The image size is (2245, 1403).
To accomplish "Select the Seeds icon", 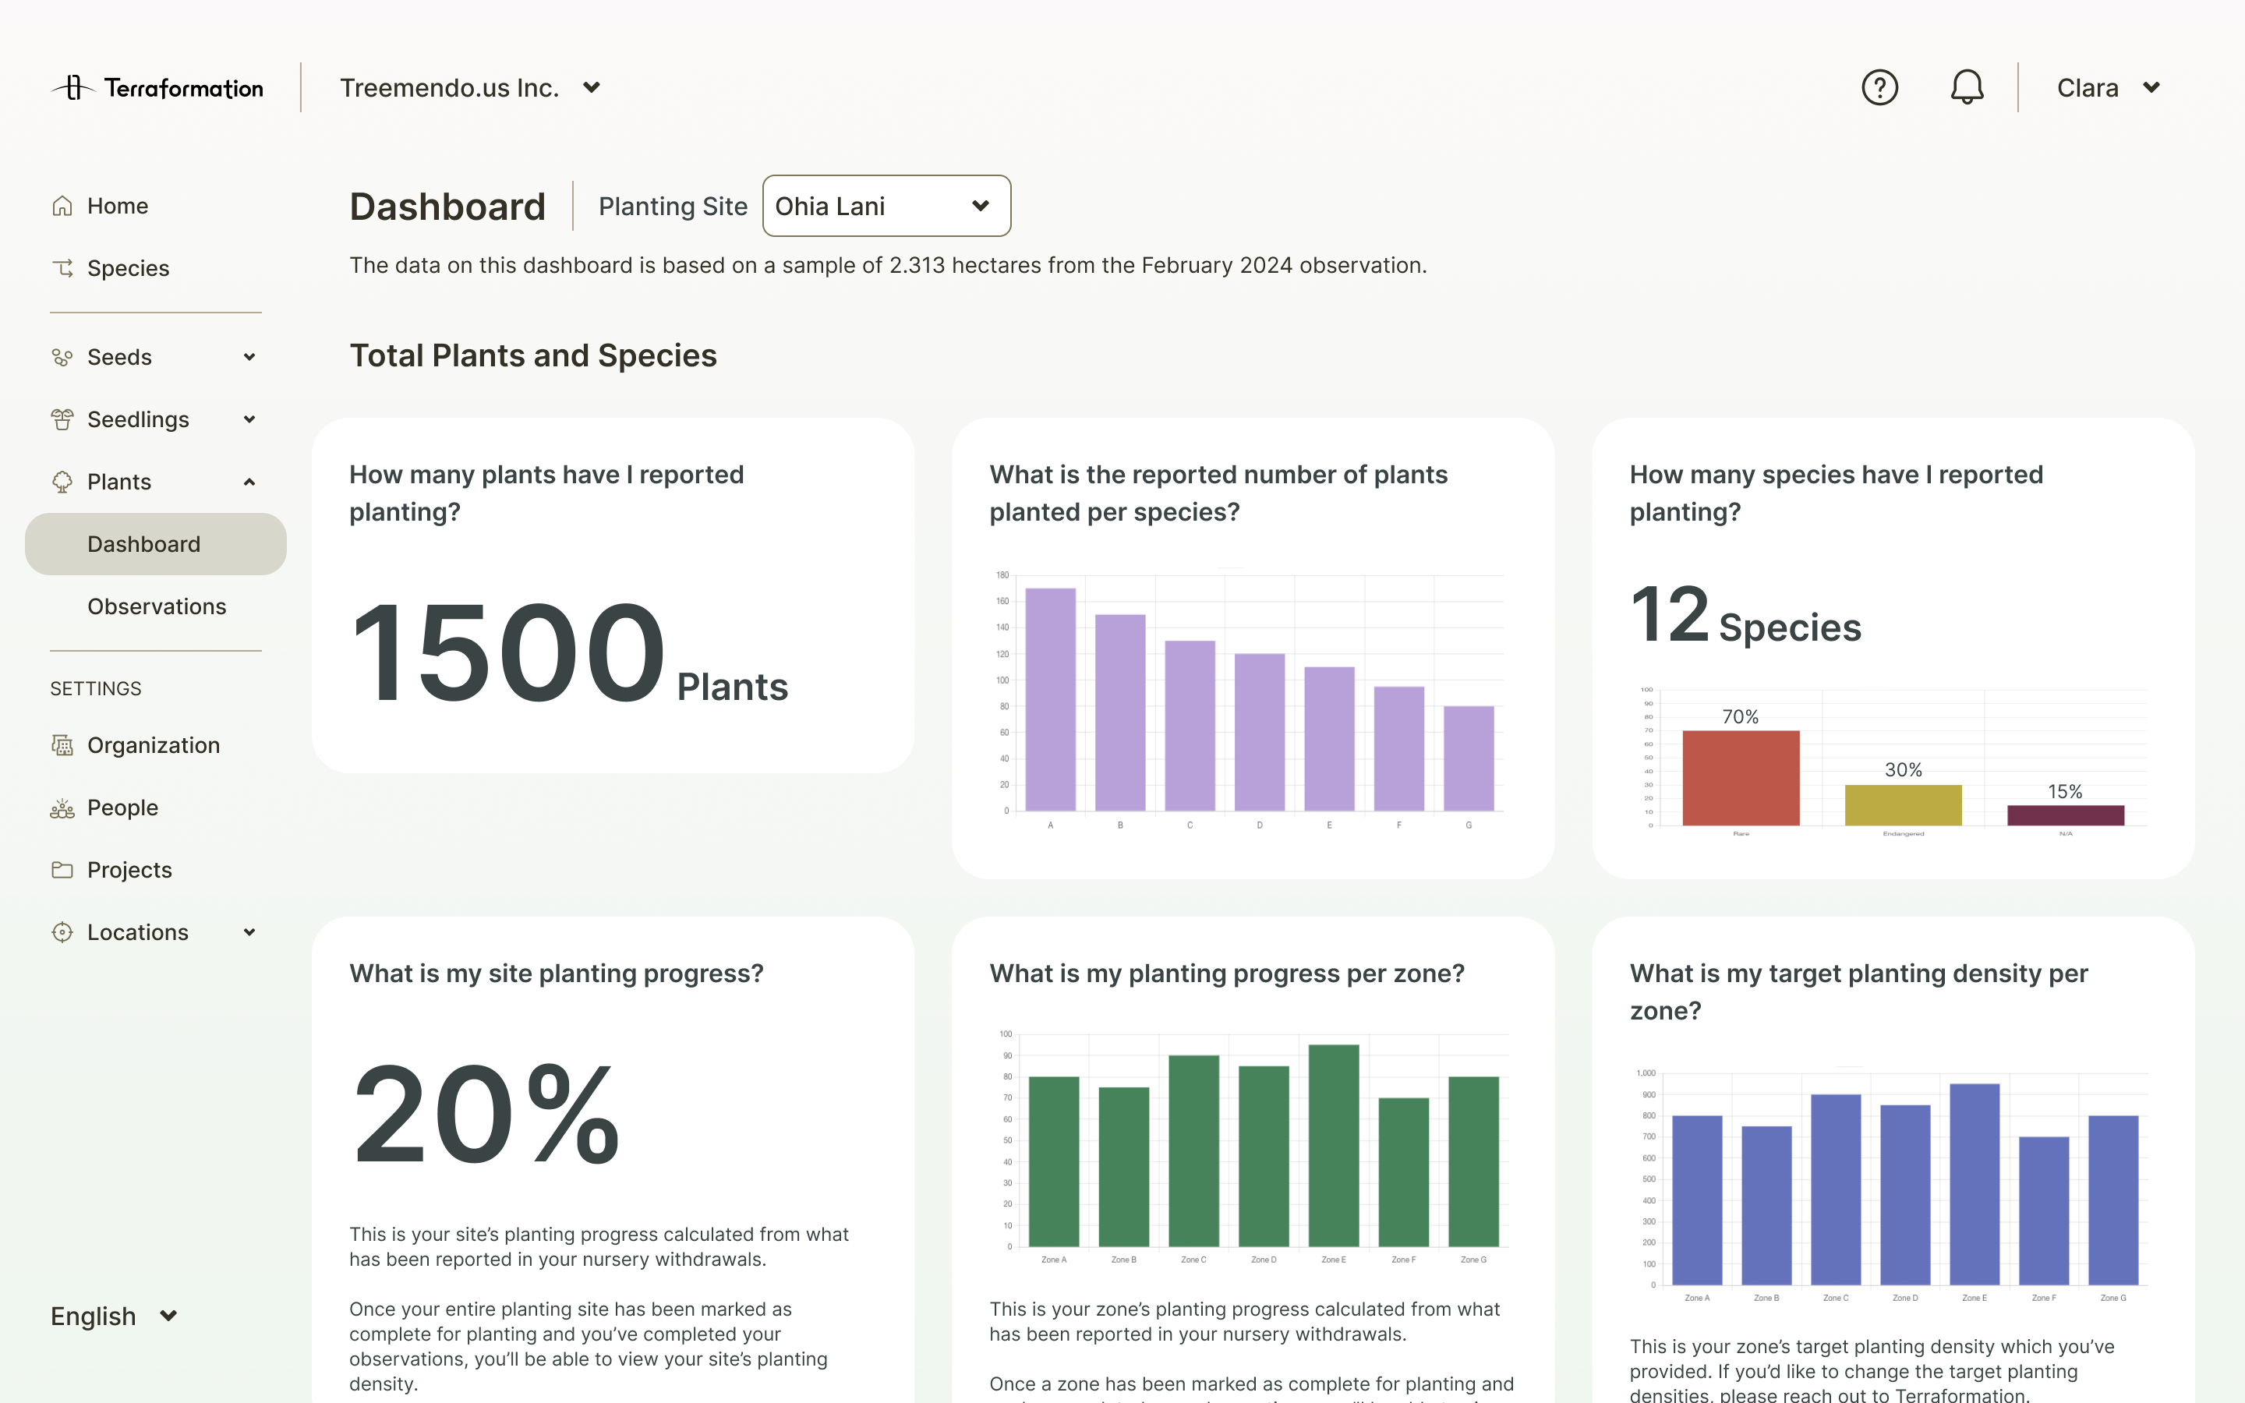I will (x=62, y=356).
